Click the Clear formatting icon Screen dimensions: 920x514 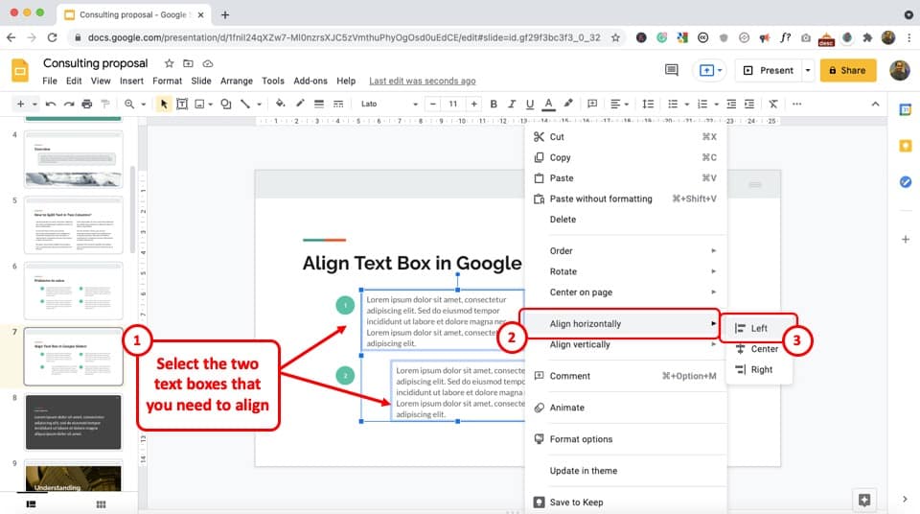tap(773, 104)
